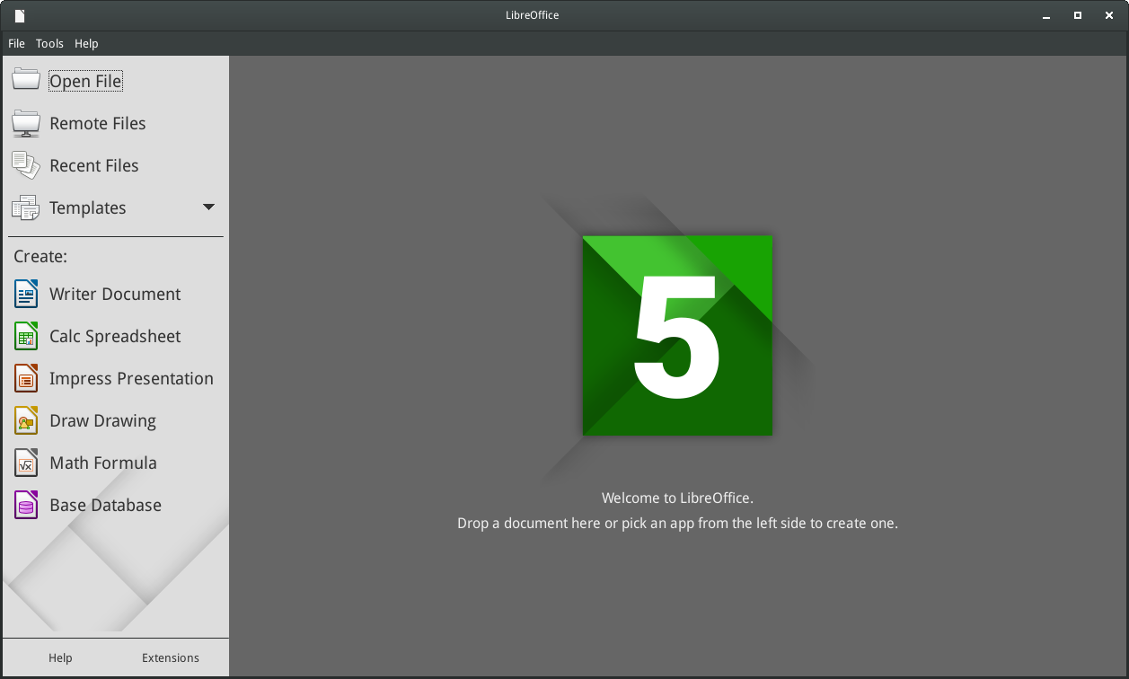Minimize the LibreOffice window

tap(1047, 15)
